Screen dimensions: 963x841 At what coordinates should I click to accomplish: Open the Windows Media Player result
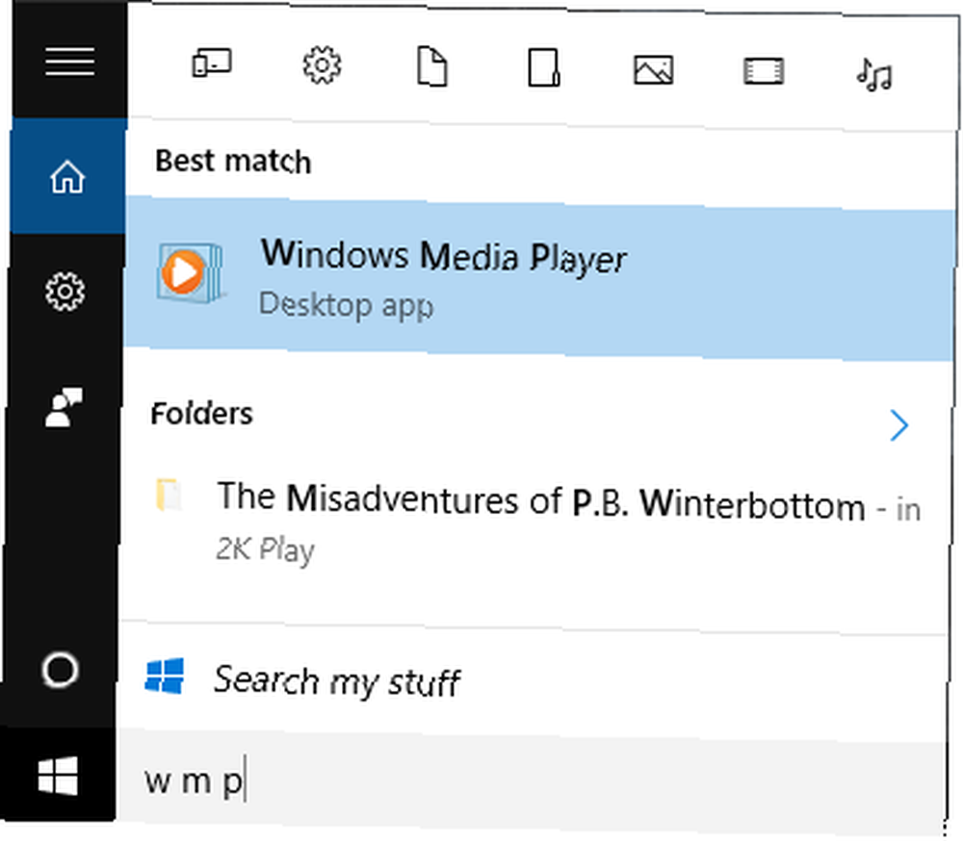pyautogui.click(x=538, y=279)
